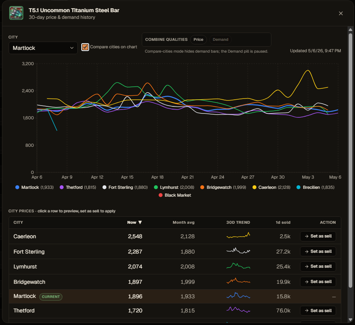Click Caerleon's yellow trend sparkline
This screenshot has height=325, width=355.
(x=238, y=236)
